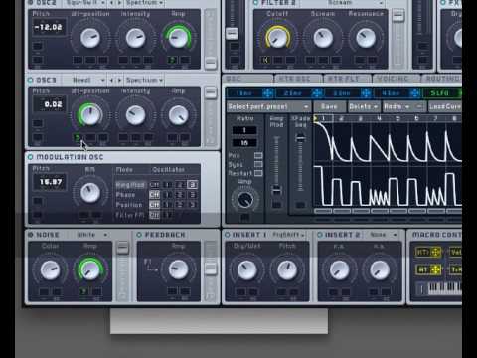The width and height of the screenshot is (477, 358).
Task: Select the 4Env modulation drag handle
Action: (x=414, y=93)
